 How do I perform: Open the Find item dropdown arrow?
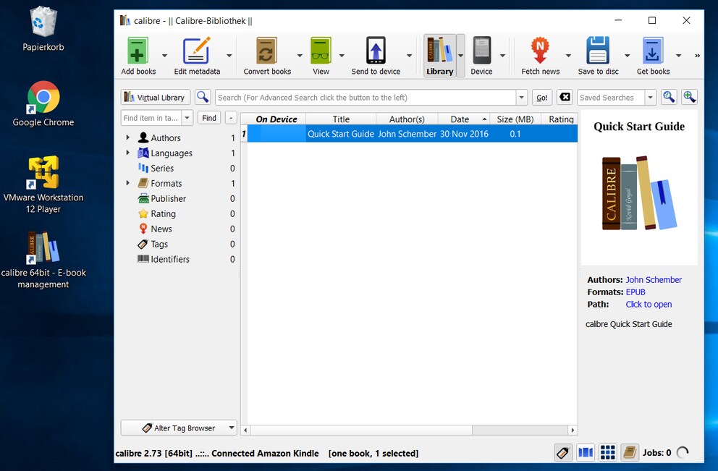(x=187, y=118)
